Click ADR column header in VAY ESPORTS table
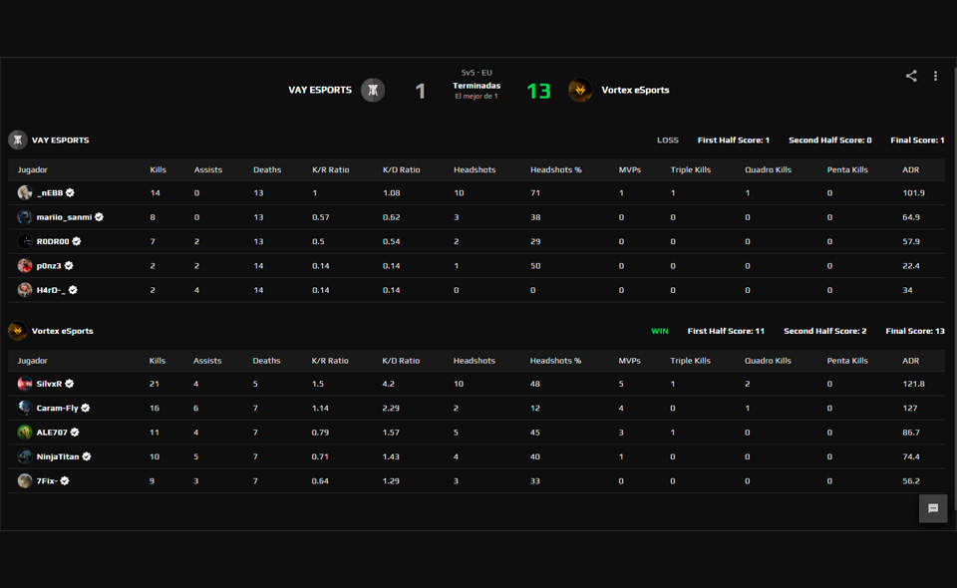 910,170
